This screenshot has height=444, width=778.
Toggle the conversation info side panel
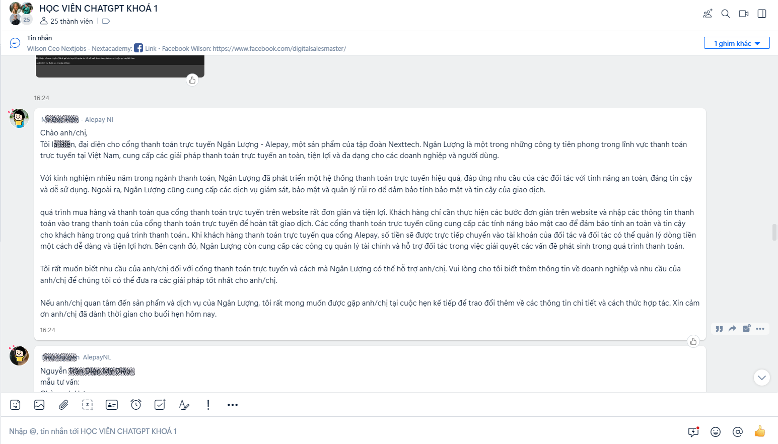pyautogui.click(x=762, y=14)
